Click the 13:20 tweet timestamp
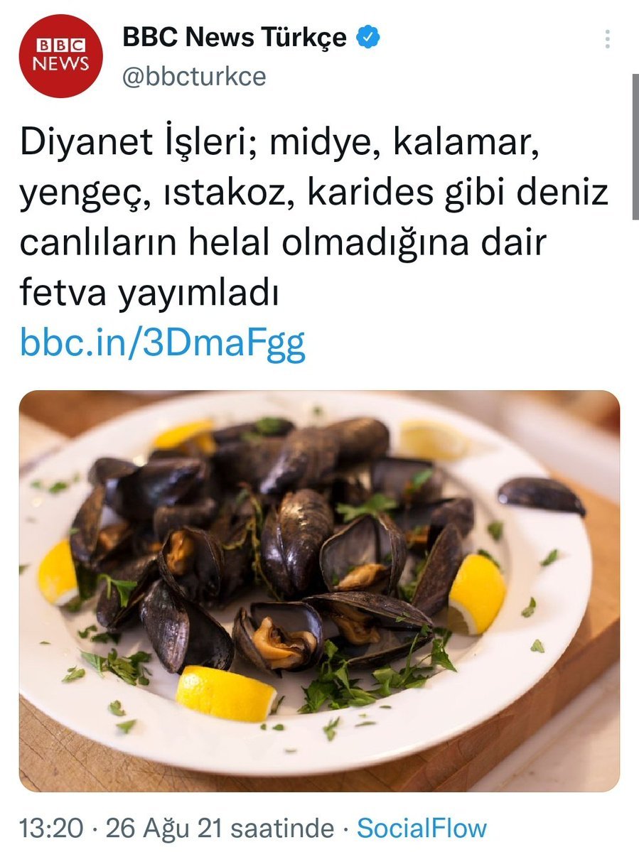 tap(51, 829)
